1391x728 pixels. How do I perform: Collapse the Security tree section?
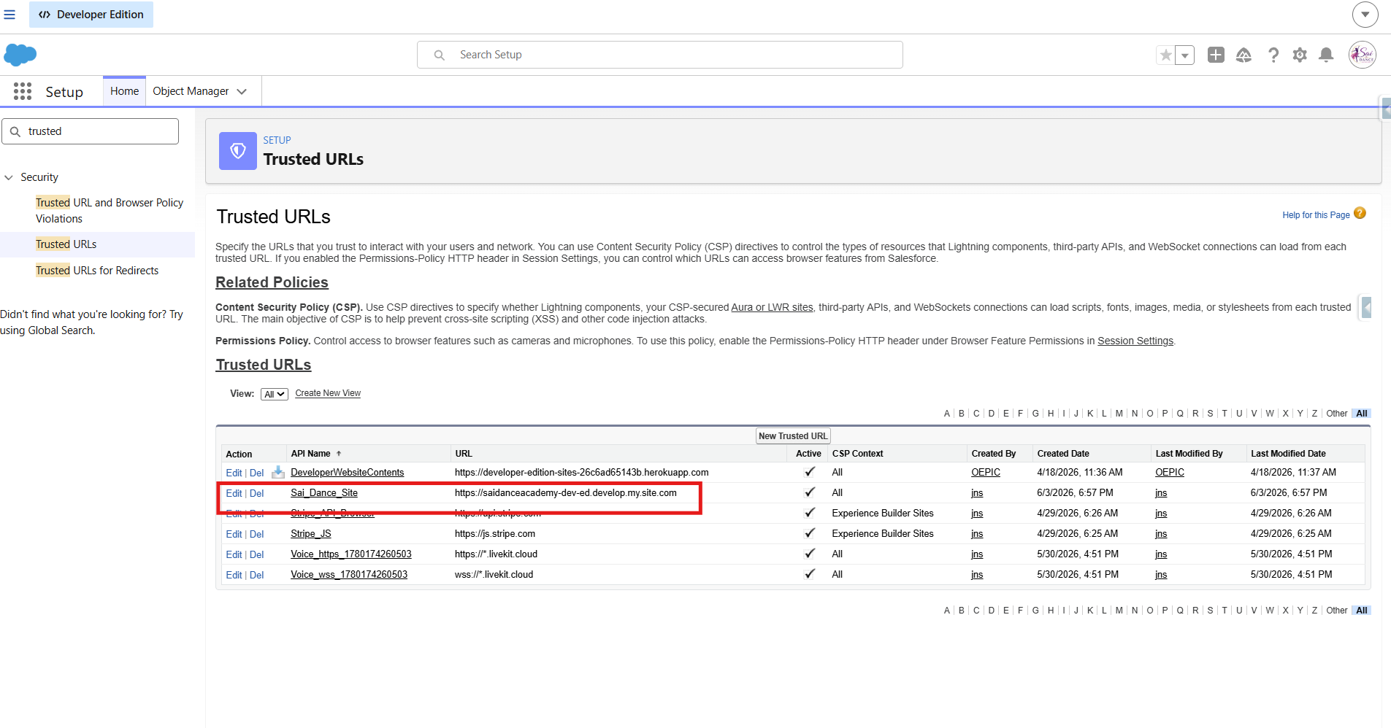[x=9, y=177]
